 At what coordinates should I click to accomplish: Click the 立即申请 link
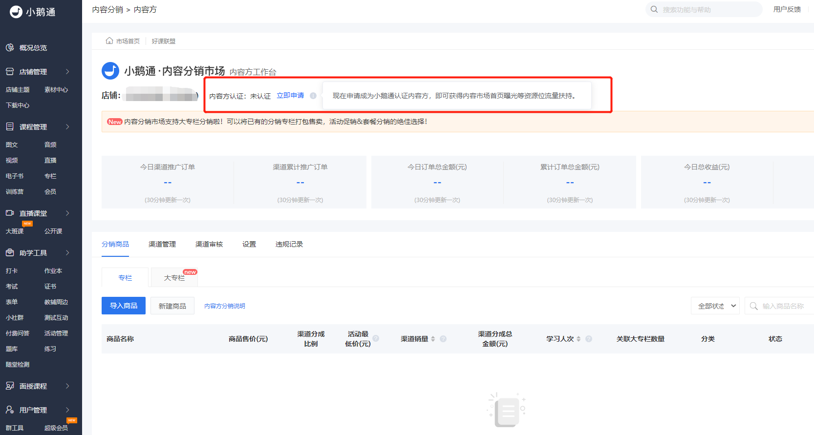(290, 96)
